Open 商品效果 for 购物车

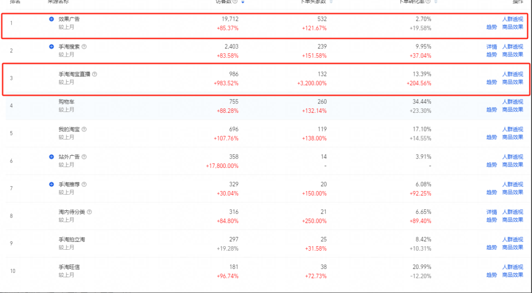[513, 109]
